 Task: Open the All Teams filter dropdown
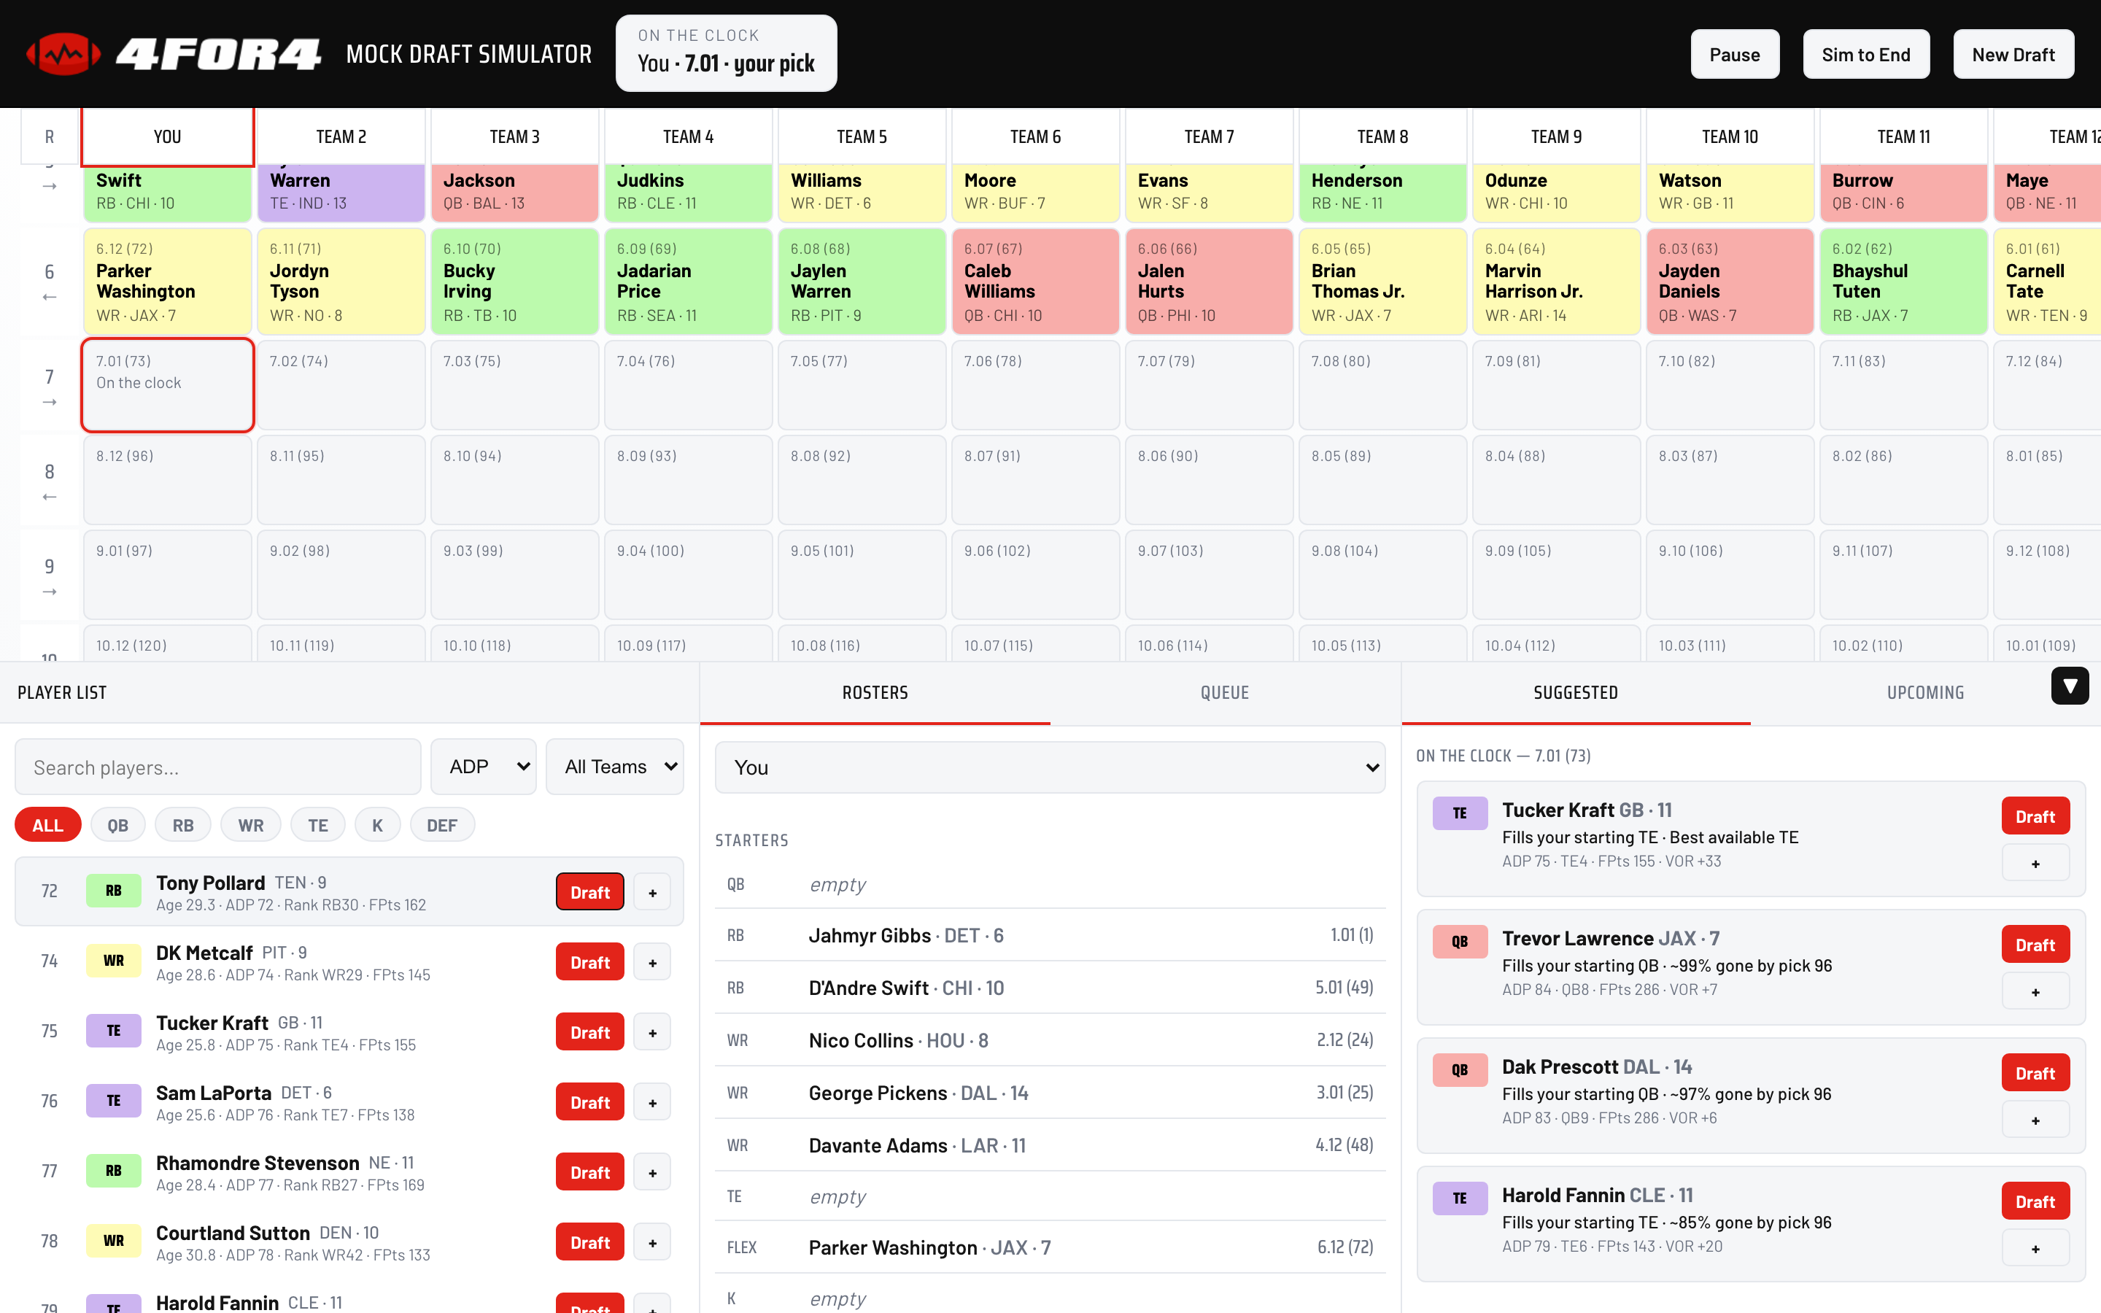tap(615, 767)
